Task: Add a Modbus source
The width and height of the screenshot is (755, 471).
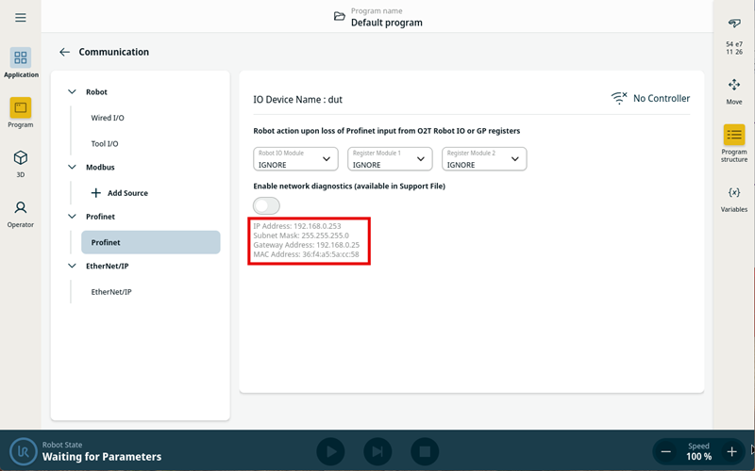Action: (119, 193)
